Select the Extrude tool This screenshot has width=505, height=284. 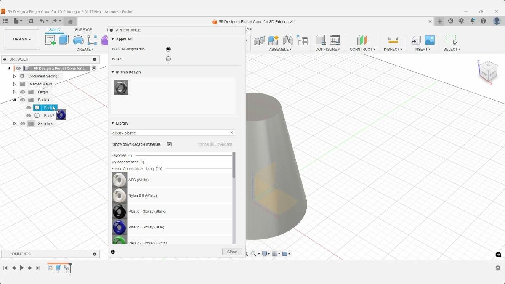point(64,40)
